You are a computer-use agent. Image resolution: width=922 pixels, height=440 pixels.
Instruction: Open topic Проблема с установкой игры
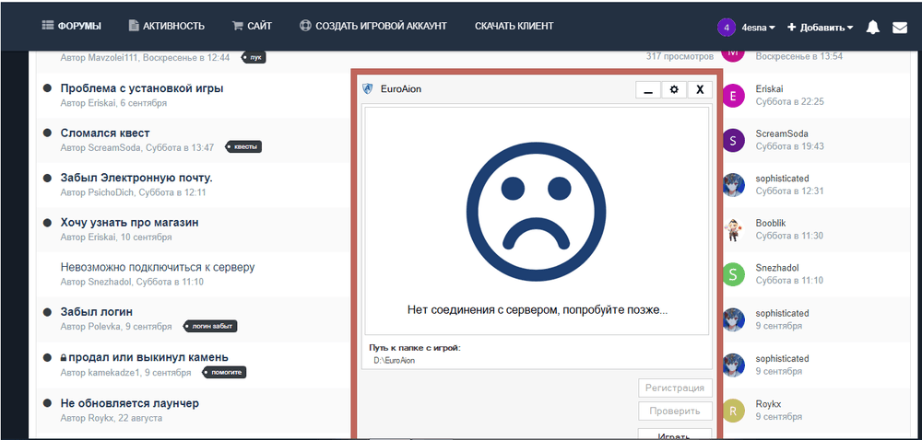(x=142, y=88)
